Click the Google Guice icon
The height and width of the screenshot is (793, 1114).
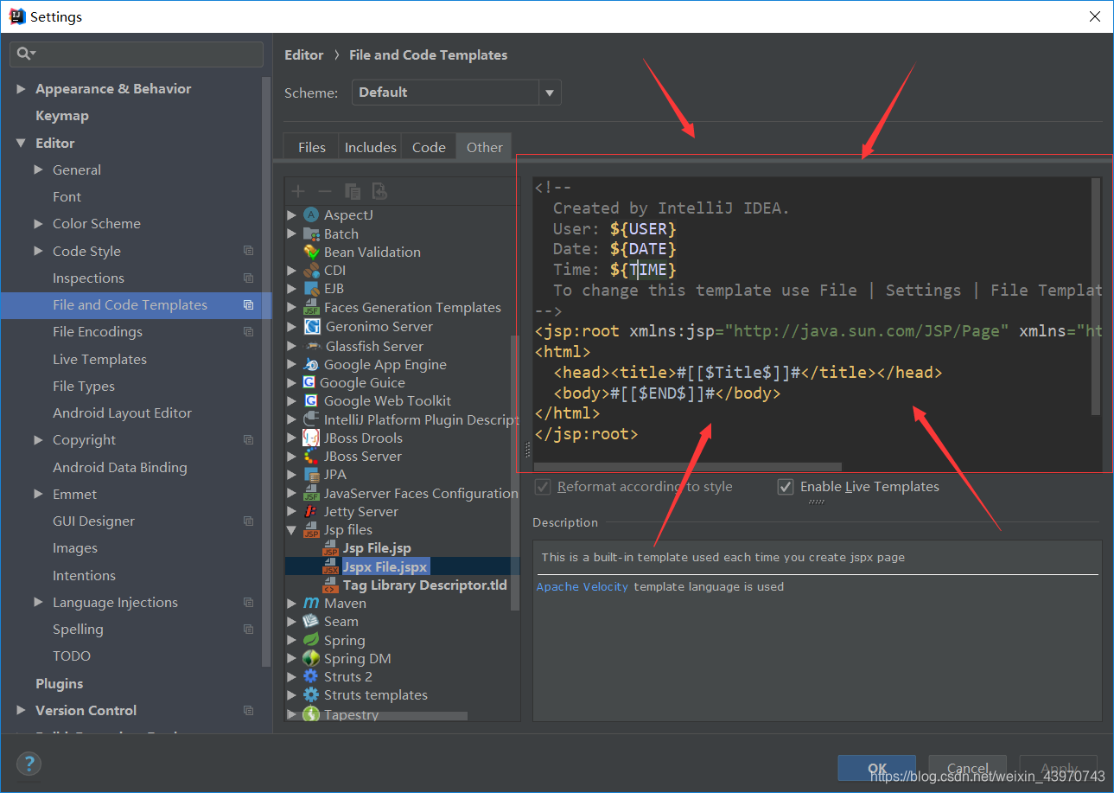point(309,382)
